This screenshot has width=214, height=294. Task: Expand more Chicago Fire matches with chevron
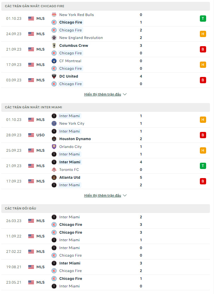[x=125, y=94]
